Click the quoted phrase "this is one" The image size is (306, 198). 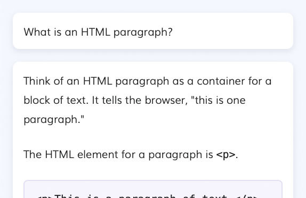click(x=219, y=101)
